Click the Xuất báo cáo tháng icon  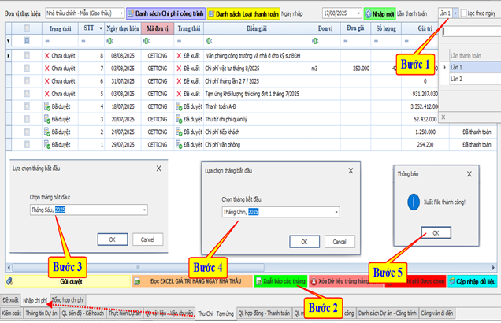point(259,280)
